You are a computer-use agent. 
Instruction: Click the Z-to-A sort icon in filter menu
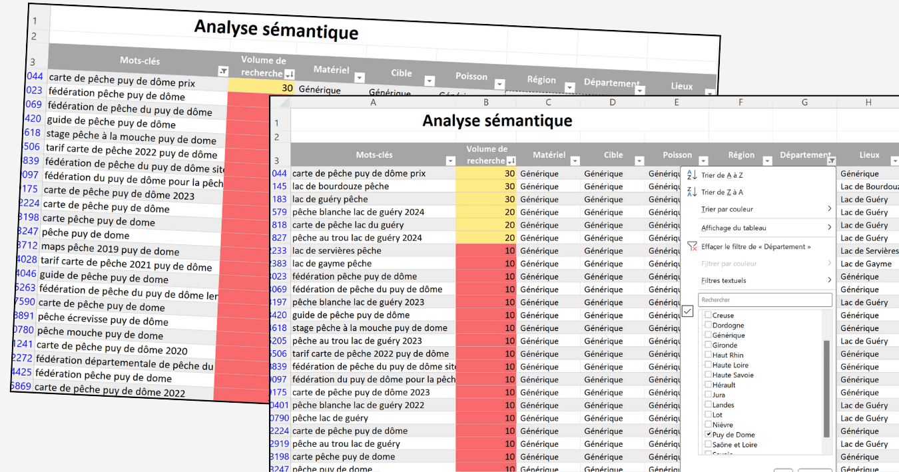691,192
